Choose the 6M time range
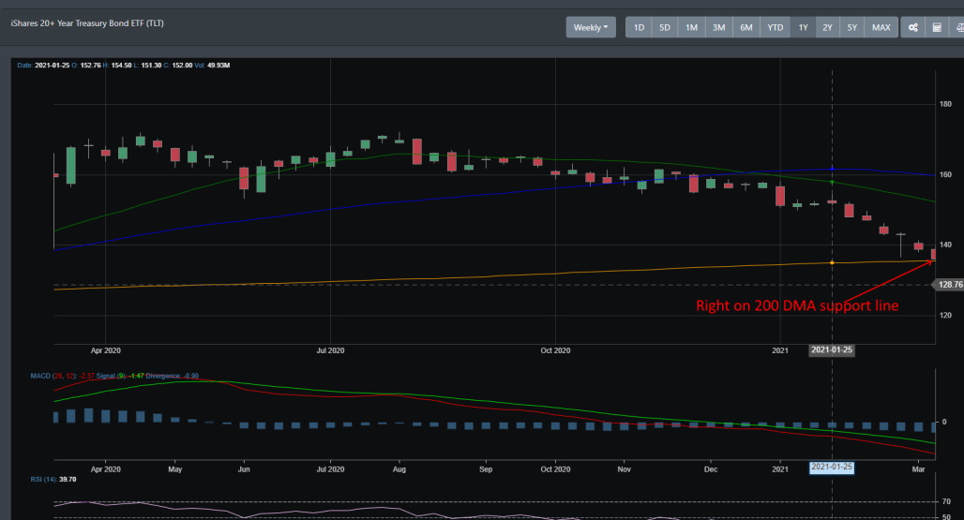The height and width of the screenshot is (520, 964). [746, 27]
